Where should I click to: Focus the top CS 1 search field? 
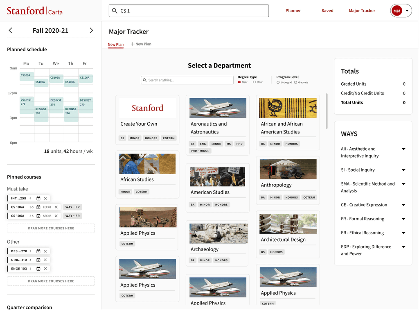point(189,11)
